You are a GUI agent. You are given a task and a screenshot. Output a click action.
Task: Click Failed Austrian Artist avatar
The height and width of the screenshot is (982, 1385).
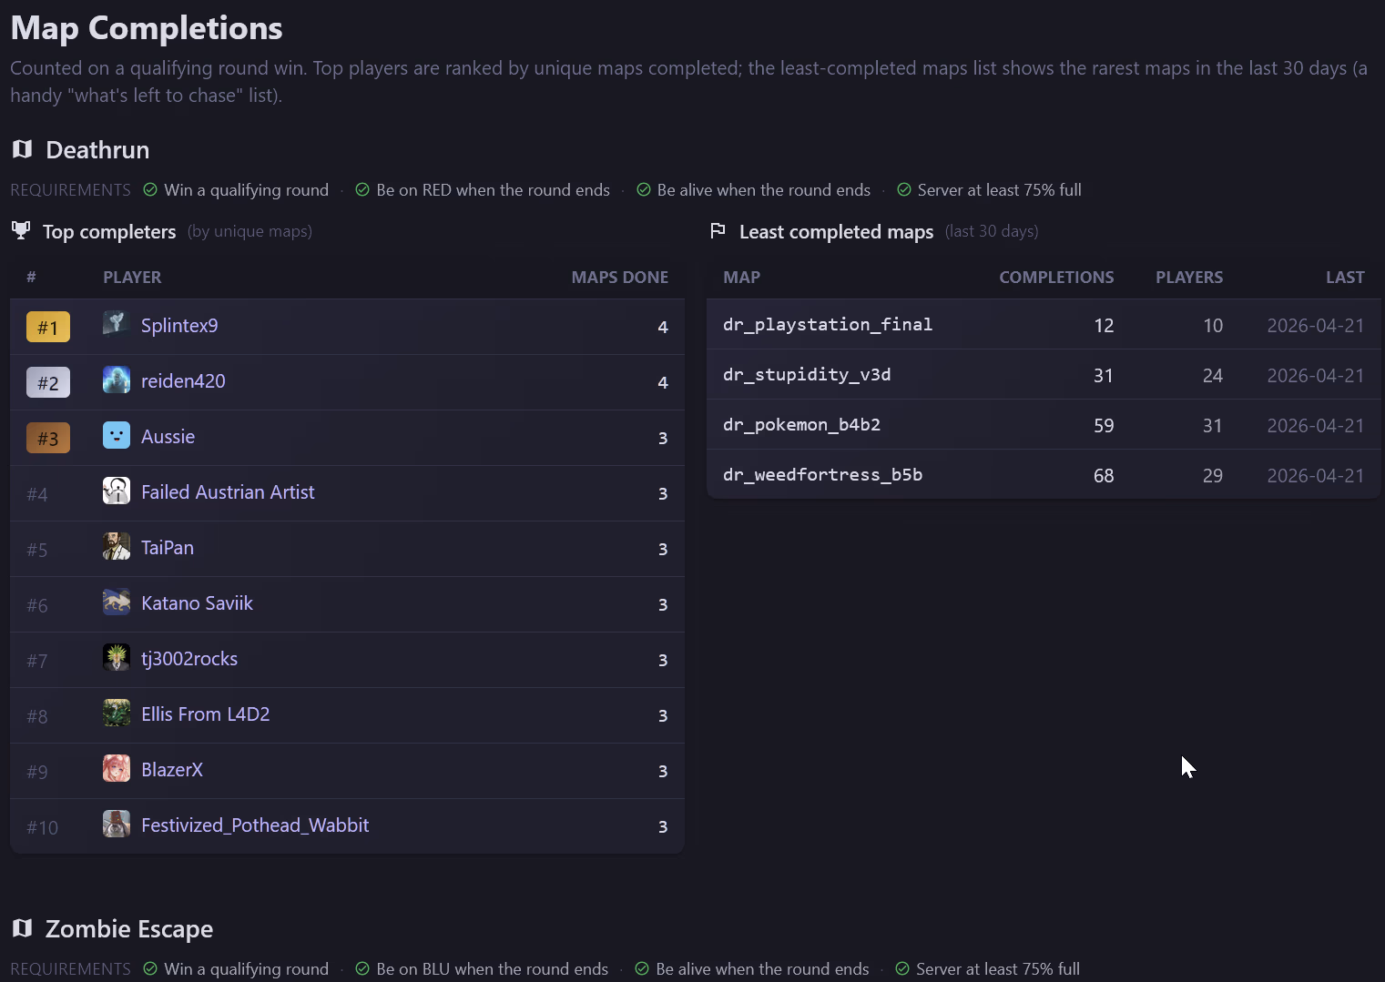117,491
